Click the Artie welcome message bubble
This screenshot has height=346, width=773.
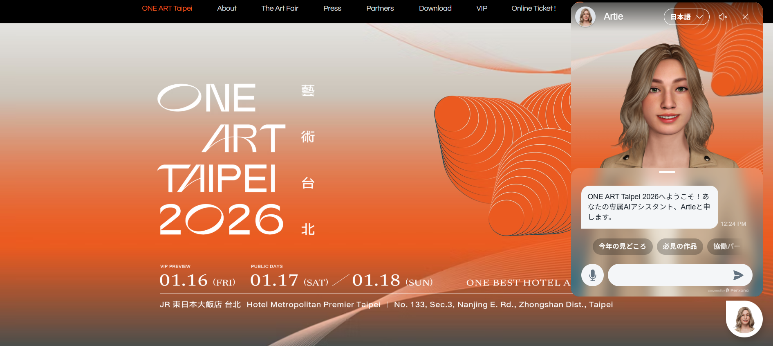[650, 207]
